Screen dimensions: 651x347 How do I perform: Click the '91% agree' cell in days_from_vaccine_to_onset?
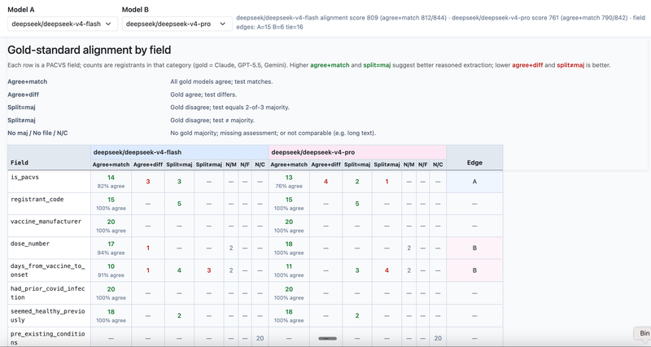click(x=111, y=270)
